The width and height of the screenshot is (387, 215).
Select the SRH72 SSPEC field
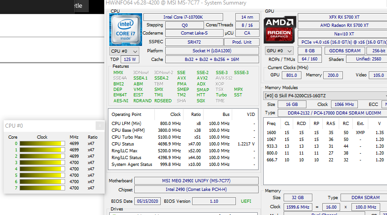(194, 42)
